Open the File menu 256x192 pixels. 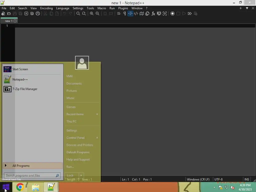[4, 8]
